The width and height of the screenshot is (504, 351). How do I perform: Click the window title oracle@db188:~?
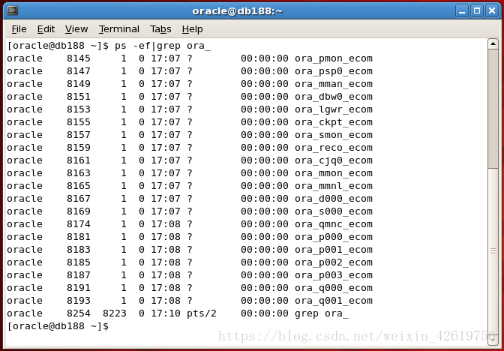[x=238, y=11]
